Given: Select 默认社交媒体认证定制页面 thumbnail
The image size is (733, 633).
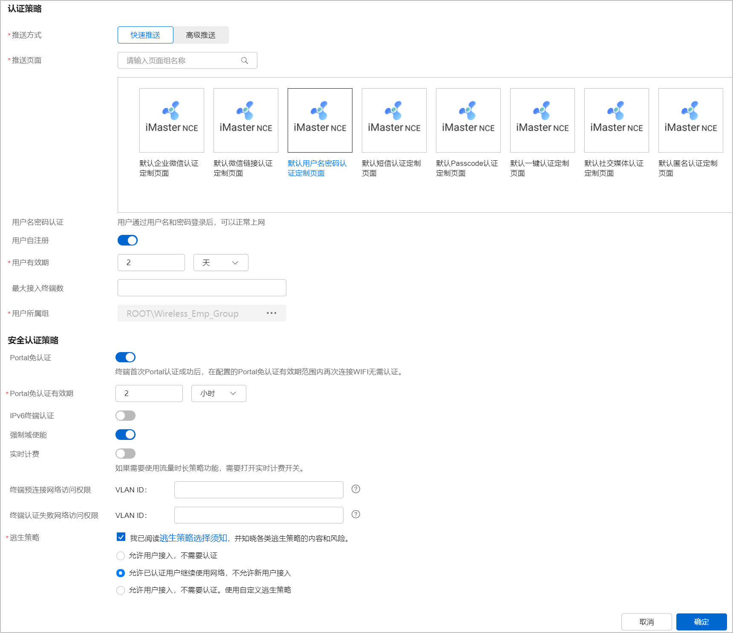Looking at the screenshot, I should click(x=617, y=120).
